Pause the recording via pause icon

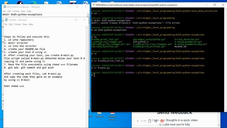[156, 121]
